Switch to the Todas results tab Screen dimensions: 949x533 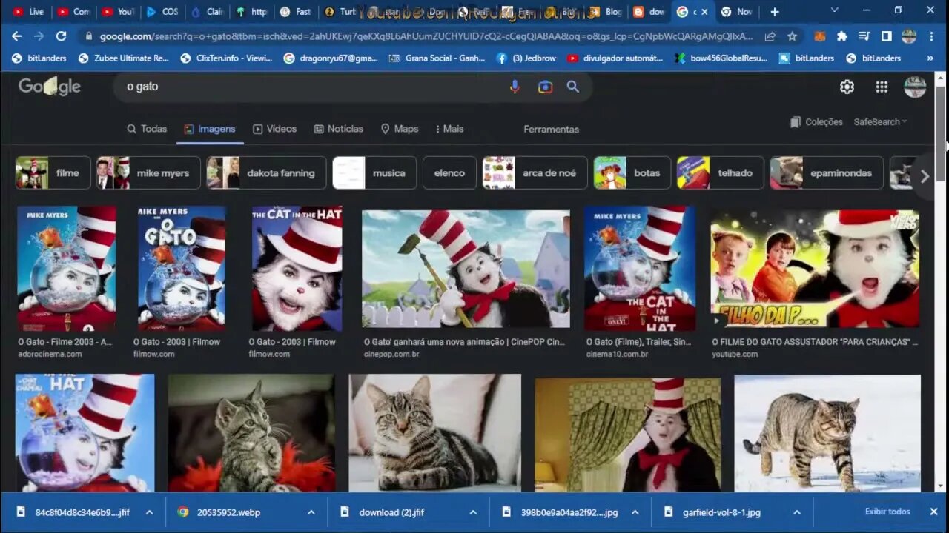[147, 129]
